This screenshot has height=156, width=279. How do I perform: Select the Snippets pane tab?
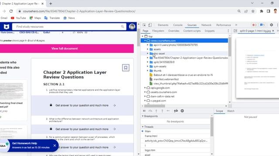209,31
